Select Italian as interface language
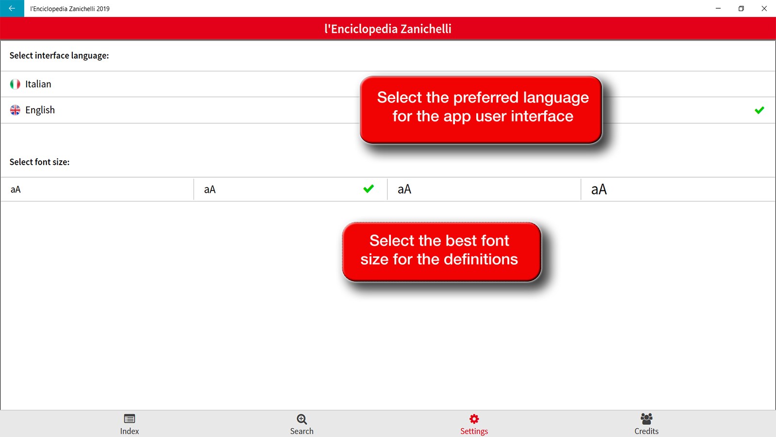 (x=388, y=84)
